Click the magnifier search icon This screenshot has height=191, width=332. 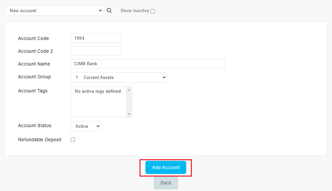tap(109, 10)
